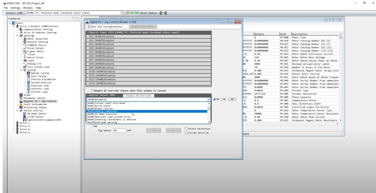
Task: Click OK beside the NO/NC options
Action: click(232, 99)
